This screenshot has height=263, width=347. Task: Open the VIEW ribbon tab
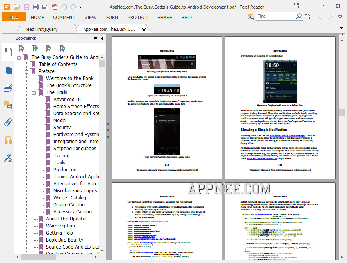pos(90,17)
